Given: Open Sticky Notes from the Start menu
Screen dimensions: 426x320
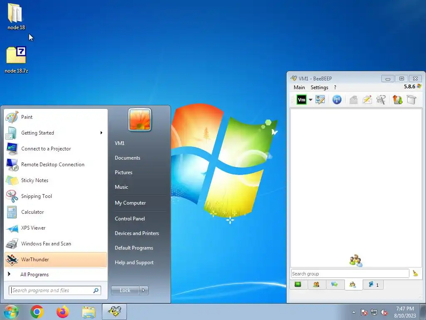Looking at the screenshot, I should point(56,180).
